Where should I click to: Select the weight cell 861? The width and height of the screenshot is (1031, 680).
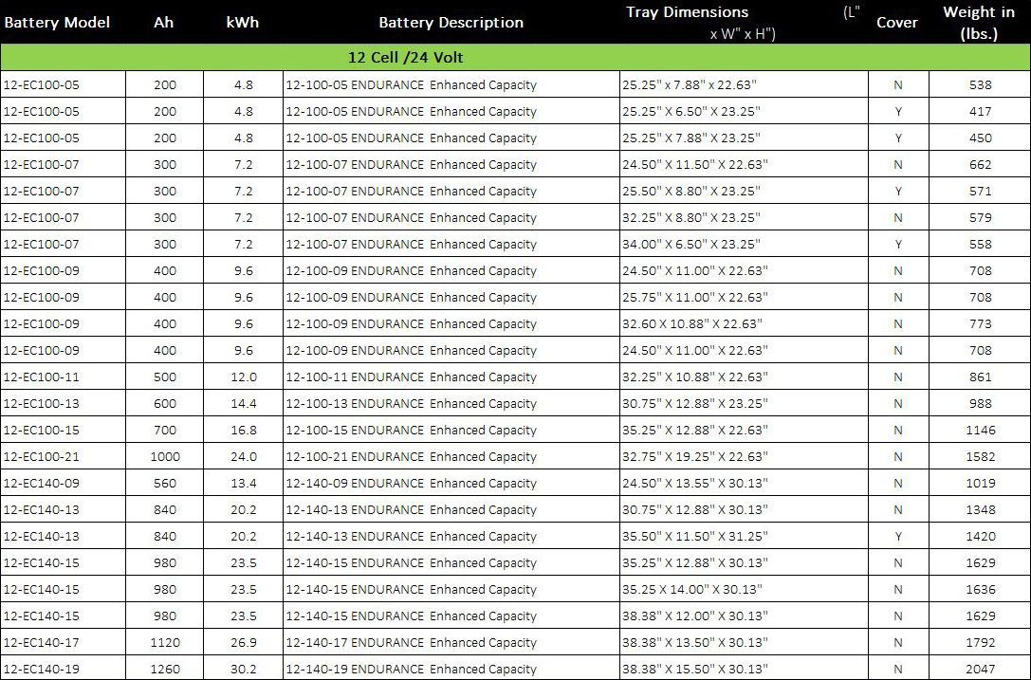click(980, 377)
